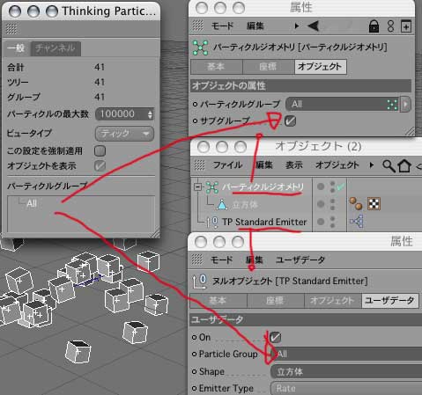The height and width of the screenshot is (395, 422).
Task: Toggle visibility dots of TP Standard Emitter row
Action: 332,222
